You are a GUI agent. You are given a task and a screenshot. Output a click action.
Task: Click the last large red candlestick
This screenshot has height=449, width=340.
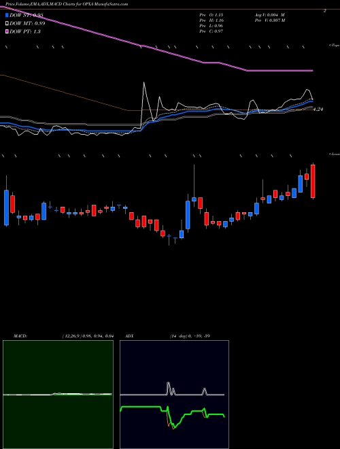313,181
